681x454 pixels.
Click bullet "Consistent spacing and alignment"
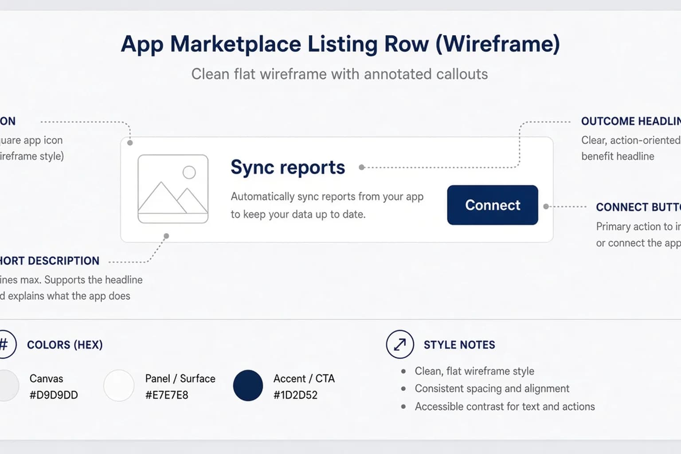[x=492, y=388]
